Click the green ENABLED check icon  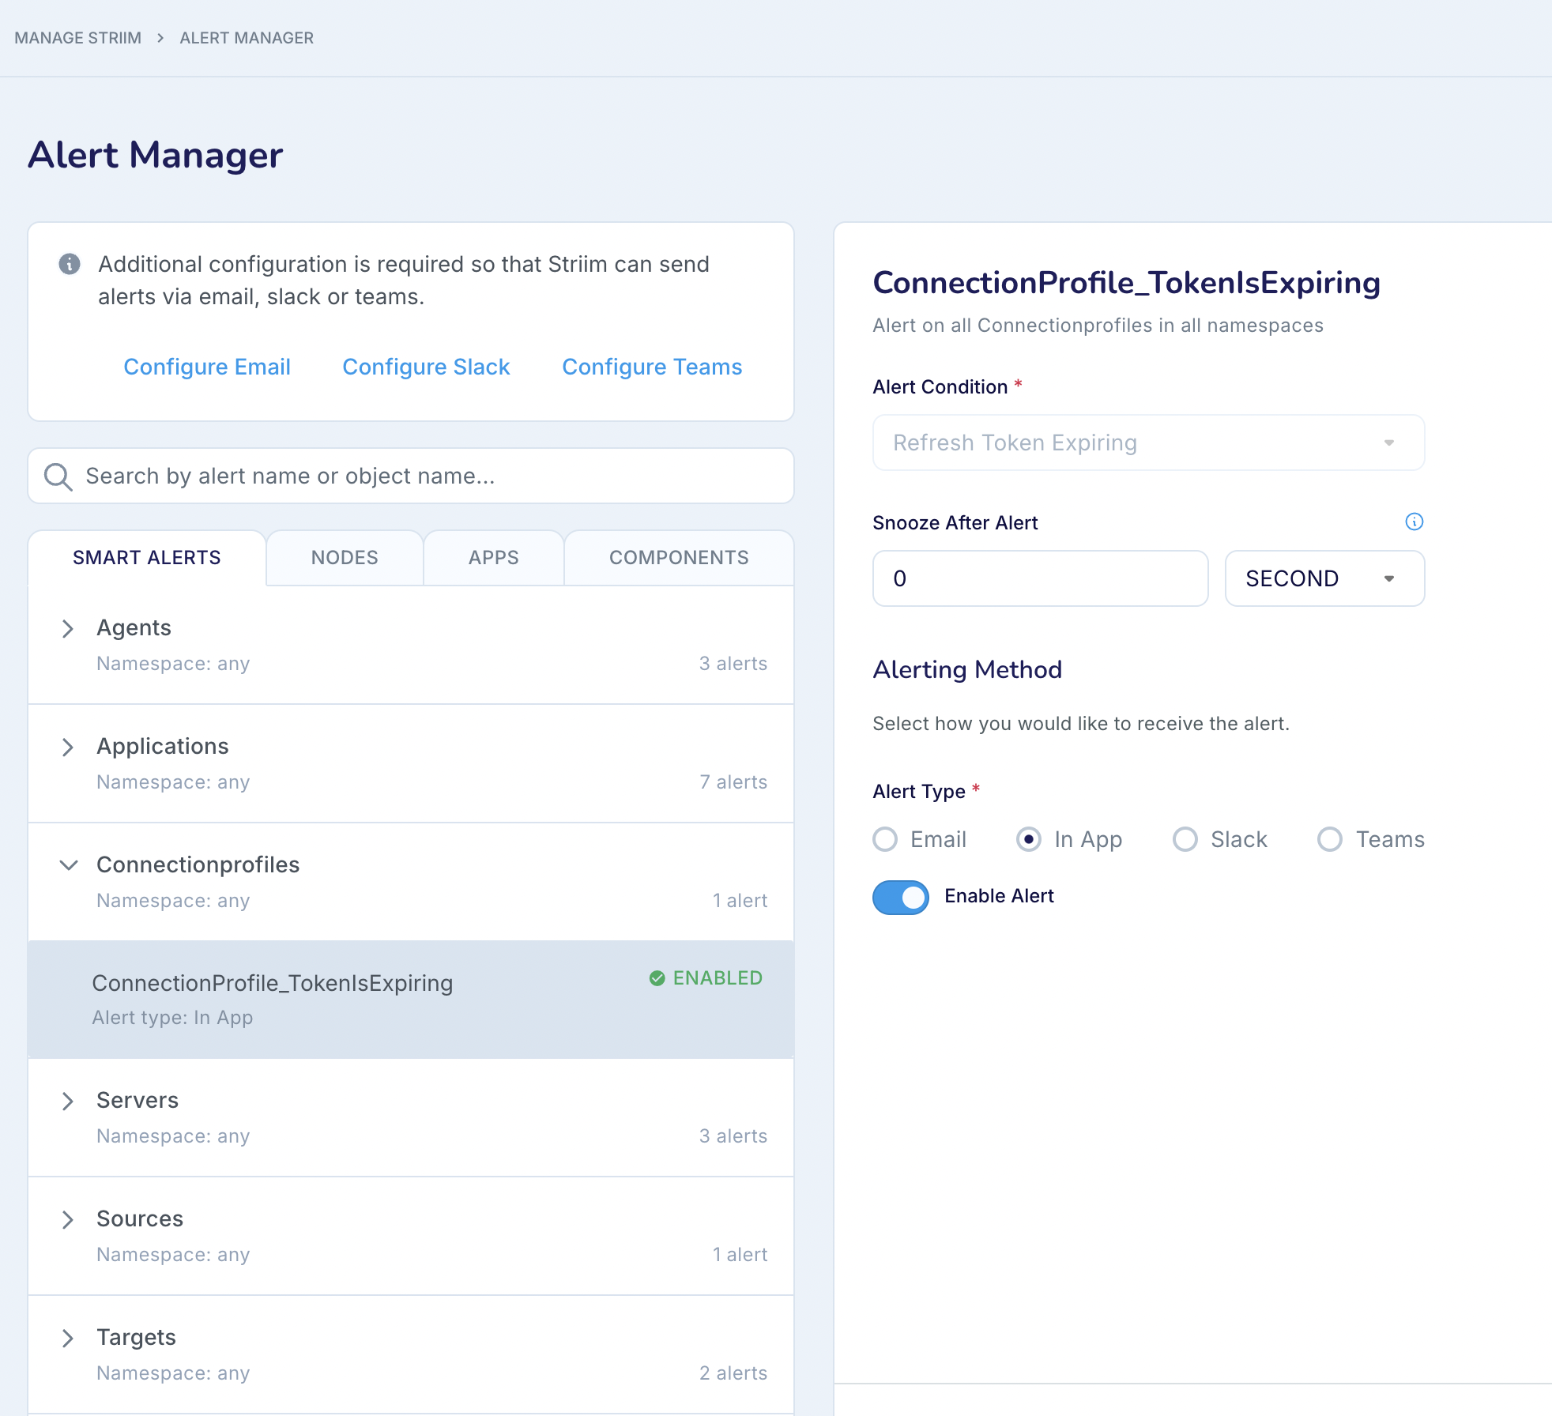[x=657, y=978]
